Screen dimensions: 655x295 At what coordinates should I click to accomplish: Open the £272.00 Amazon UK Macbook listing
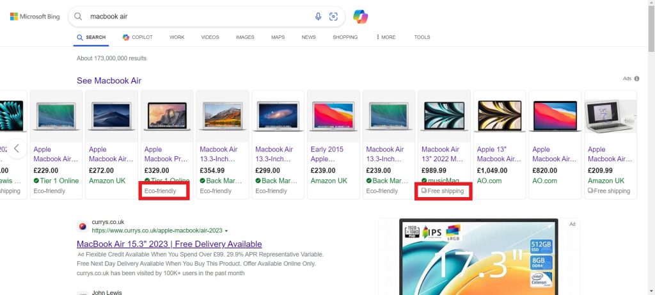pyautogui.click(x=111, y=154)
